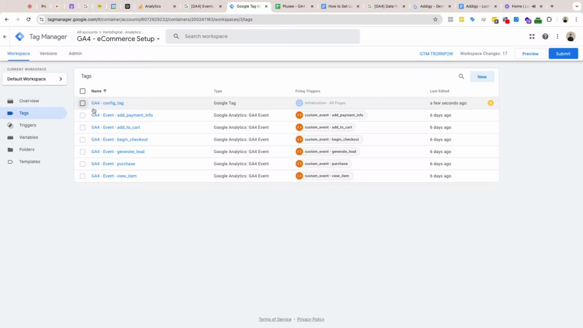Click the Search workspace field
Viewport: 583px width, 328px height.
pyautogui.click(x=263, y=36)
